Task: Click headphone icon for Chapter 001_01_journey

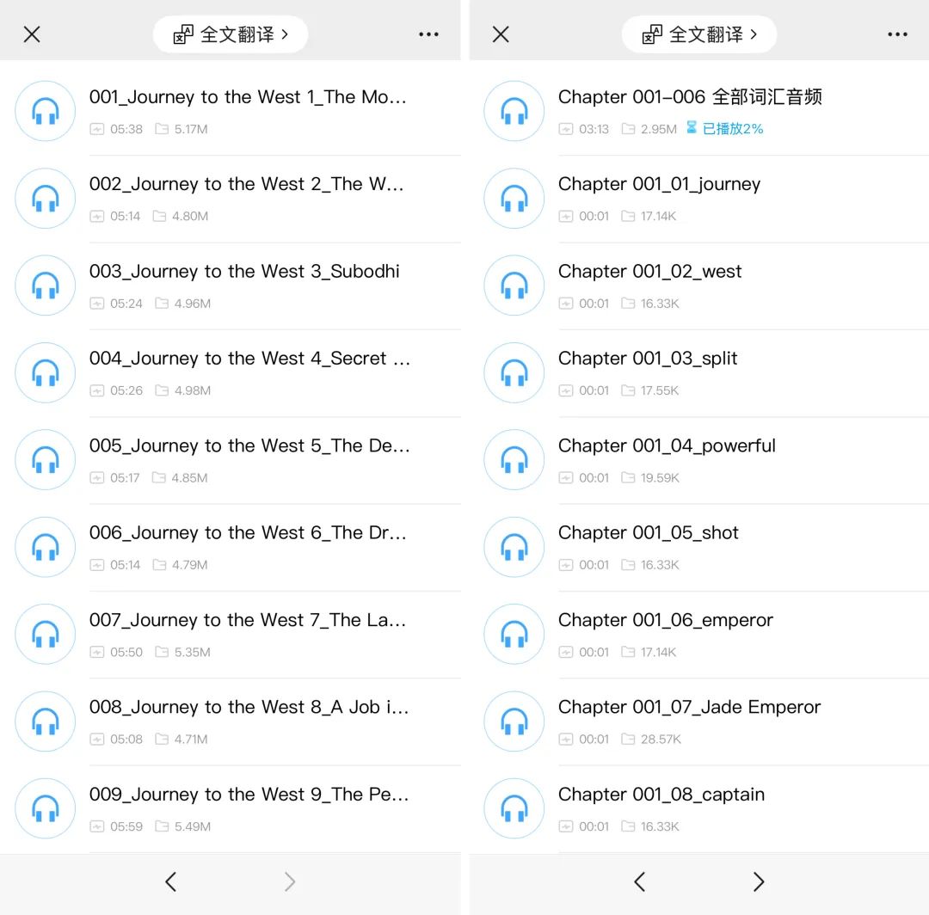Action: point(514,198)
